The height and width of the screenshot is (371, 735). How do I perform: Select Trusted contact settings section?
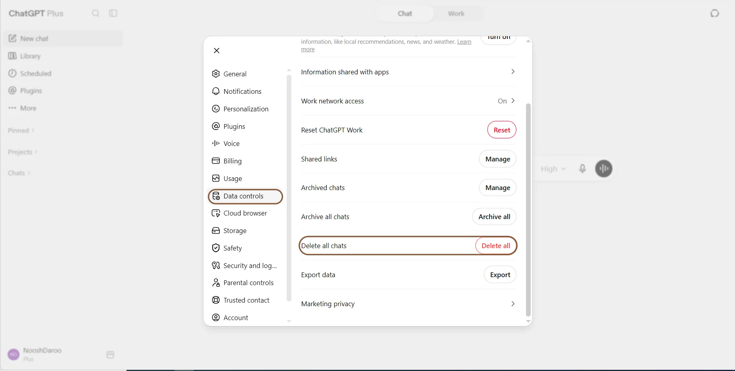[x=245, y=300]
